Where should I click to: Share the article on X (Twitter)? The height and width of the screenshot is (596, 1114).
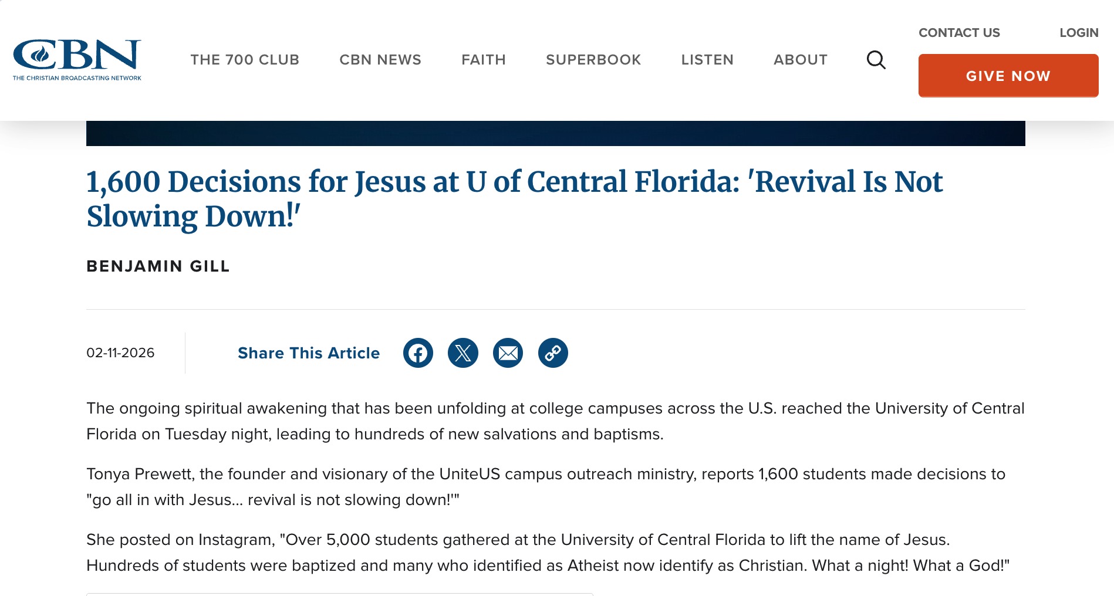pos(463,353)
